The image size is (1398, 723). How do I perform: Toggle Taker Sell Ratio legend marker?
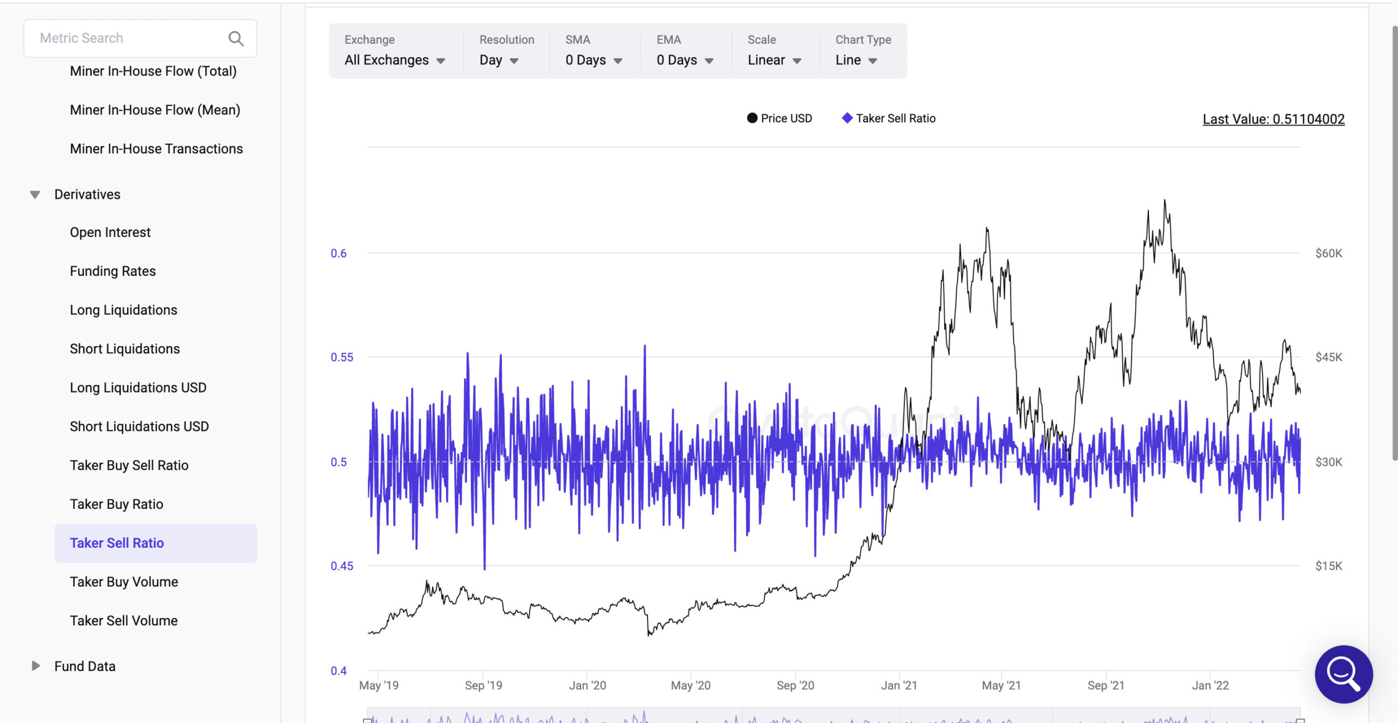point(847,118)
